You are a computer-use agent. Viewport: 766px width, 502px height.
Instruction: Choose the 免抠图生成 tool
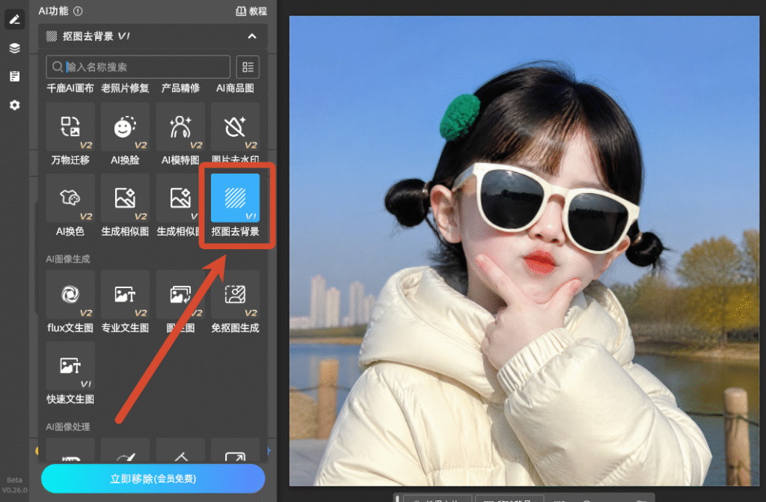click(x=235, y=295)
